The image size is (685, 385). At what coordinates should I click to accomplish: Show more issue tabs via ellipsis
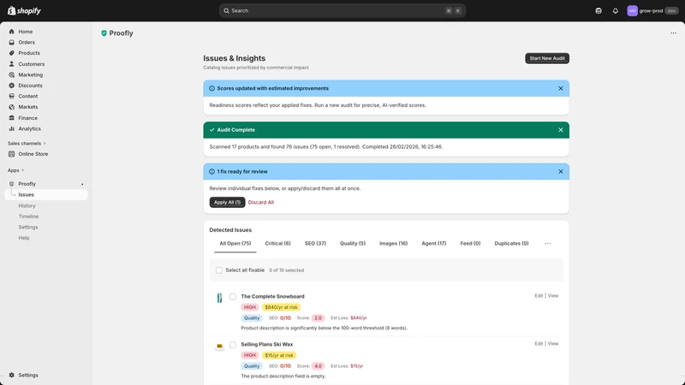tap(547, 244)
